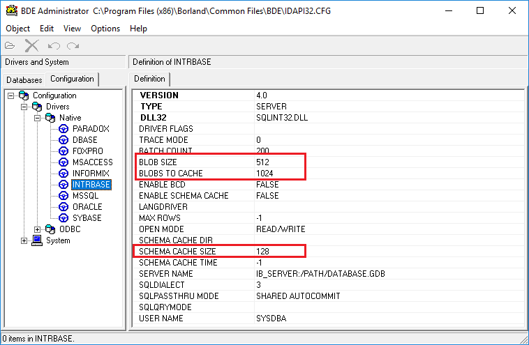Click the FOXPRO driver icon
Viewport: 529px width, 345px height.
[64, 151]
